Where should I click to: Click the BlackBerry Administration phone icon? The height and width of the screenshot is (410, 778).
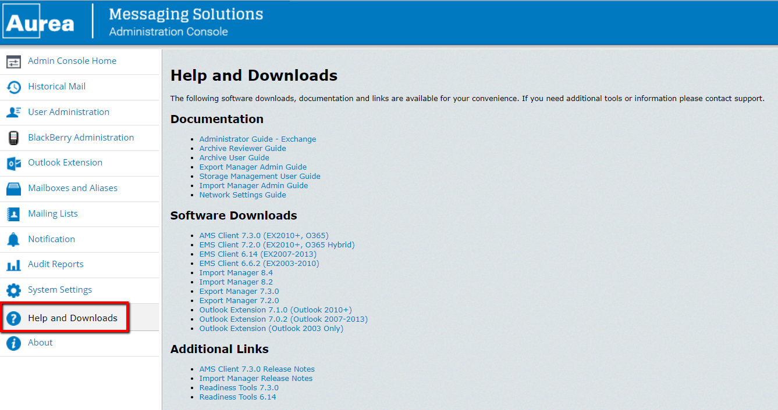coord(13,138)
